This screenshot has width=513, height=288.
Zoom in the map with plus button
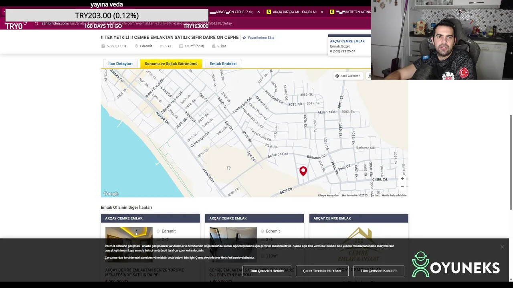tap(402, 179)
